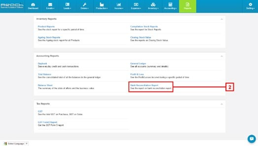Image resolution: width=258 pixels, height=146 pixels.
Task: Open the Select Language dropdown
Action: click(16, 144)
